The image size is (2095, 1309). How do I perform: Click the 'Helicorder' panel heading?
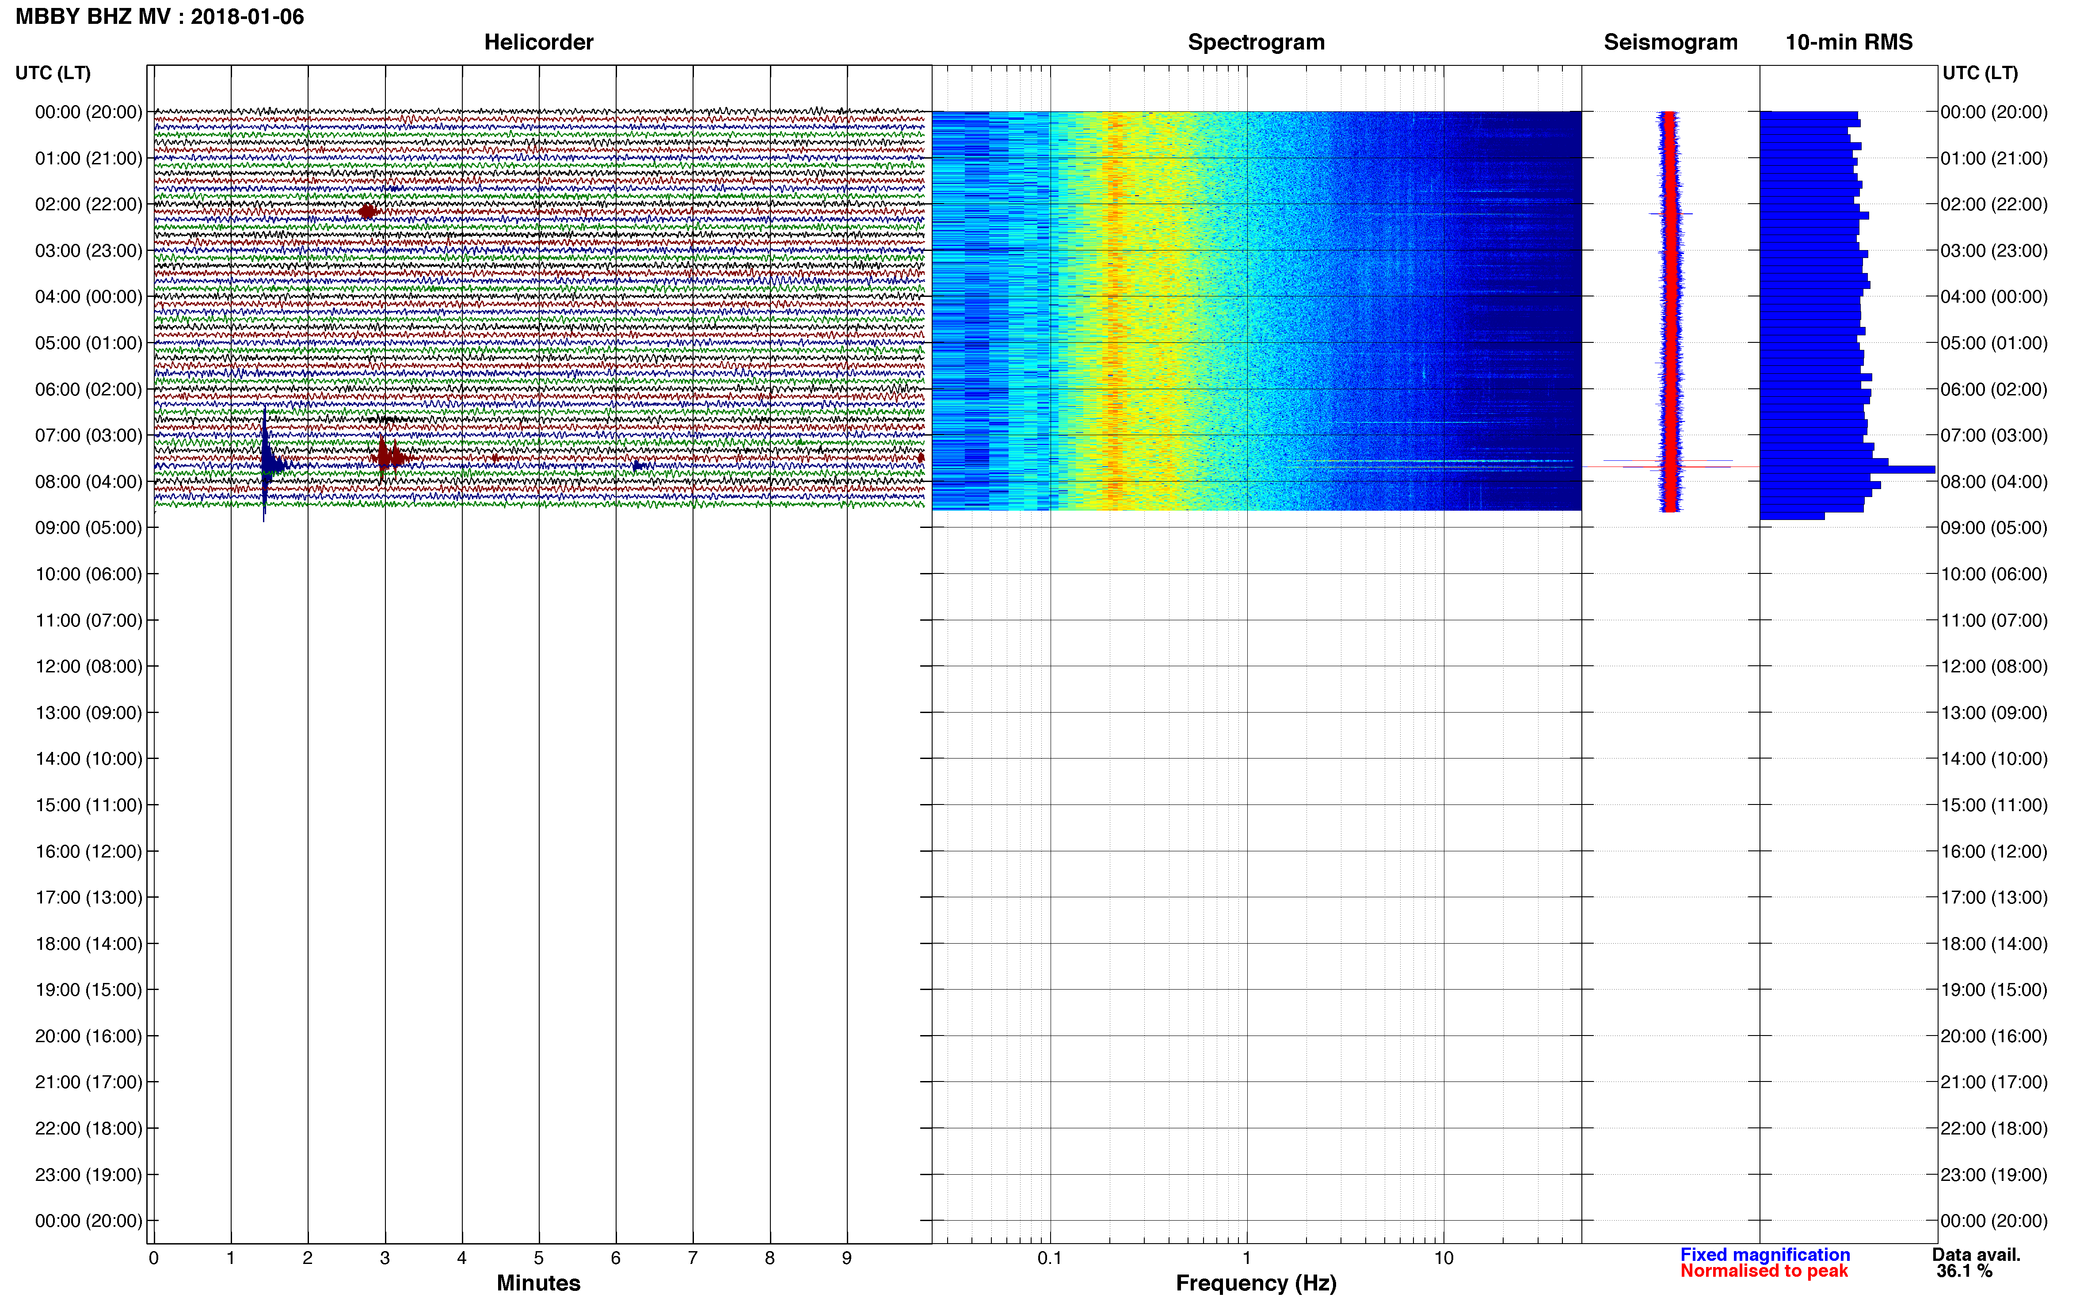tap(539, 42)
